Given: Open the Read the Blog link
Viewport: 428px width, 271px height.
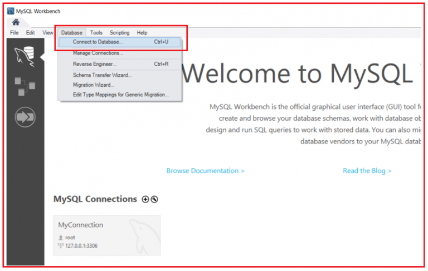Looking at the screenshot, I should [x=367, y=171].
